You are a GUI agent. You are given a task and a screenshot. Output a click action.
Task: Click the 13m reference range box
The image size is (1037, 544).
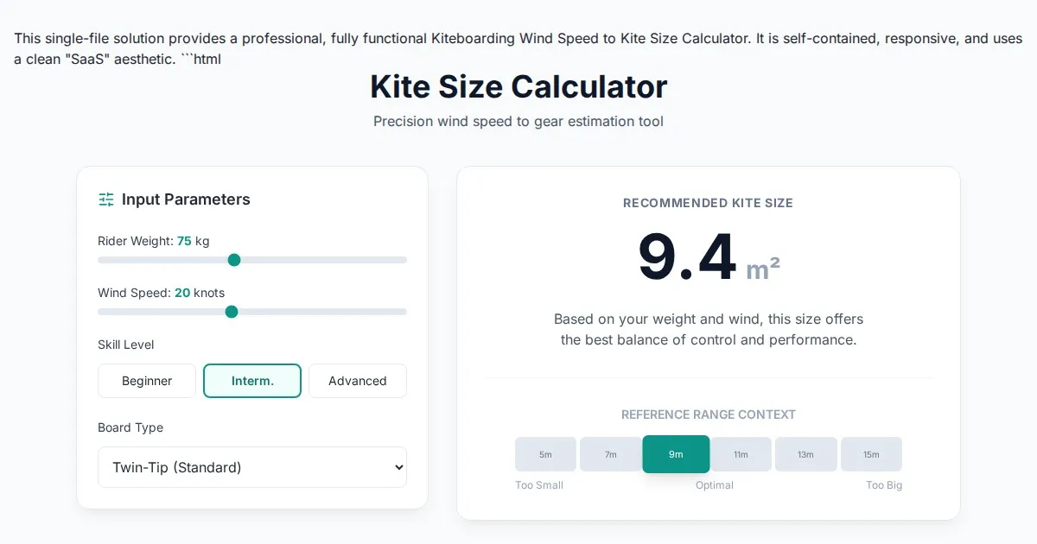pos(805,454)
